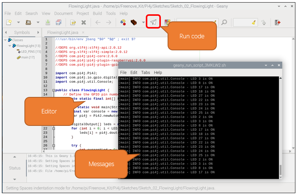The width and height of the screenshot is (298, 195).
Task: Click the "16:45:15: This is Geany" status message
Action: point(51,156)
